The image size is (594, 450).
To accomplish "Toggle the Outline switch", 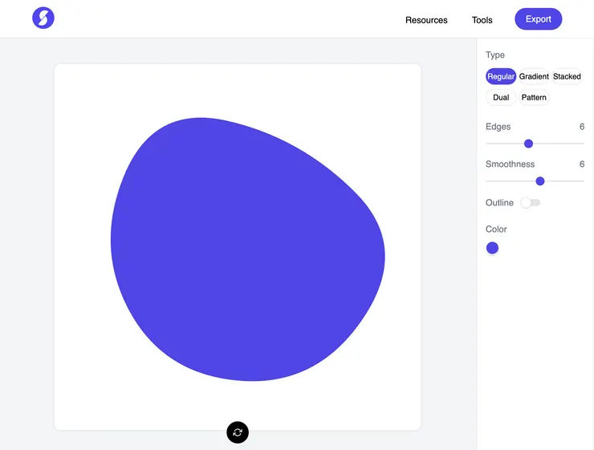I will tap(530, 203).
